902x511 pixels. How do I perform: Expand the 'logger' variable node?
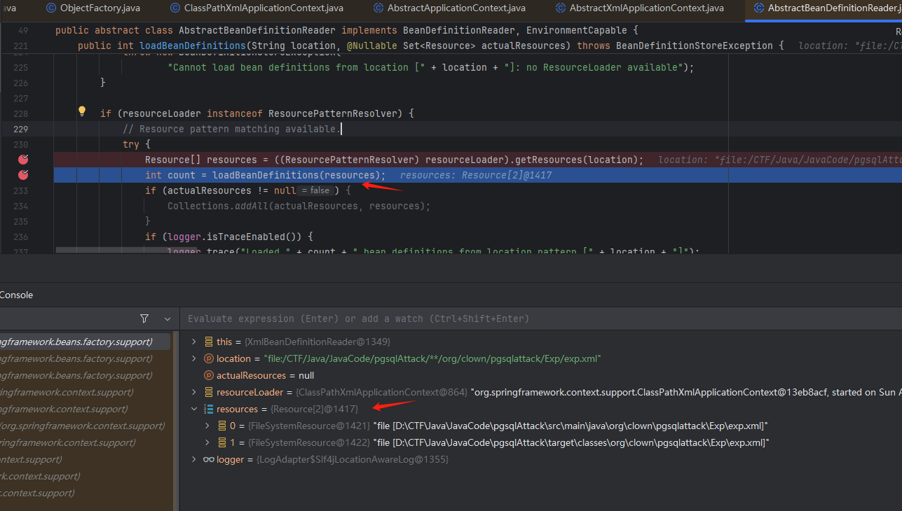pos(194,459)
